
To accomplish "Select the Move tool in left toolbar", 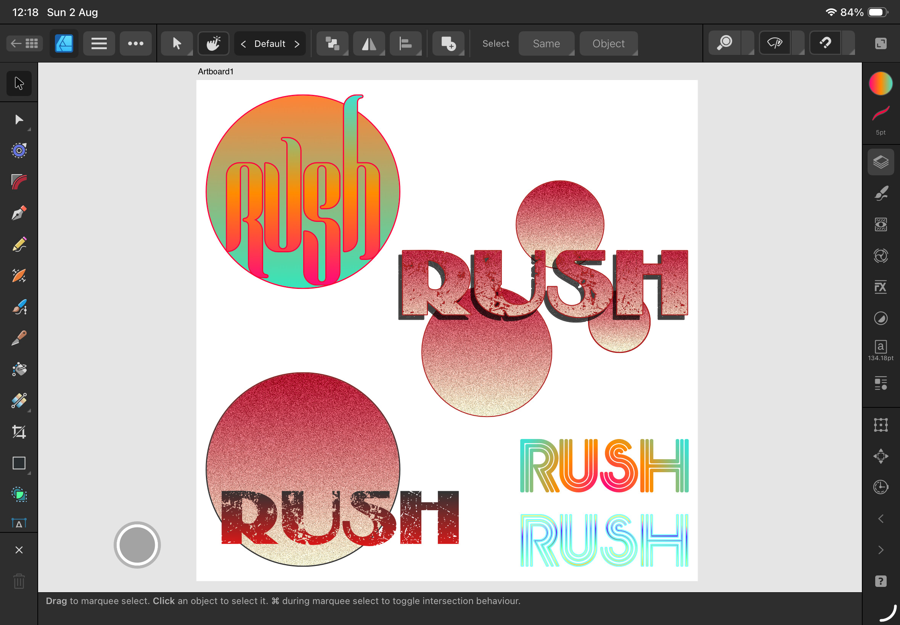I will tap(19, 83).
